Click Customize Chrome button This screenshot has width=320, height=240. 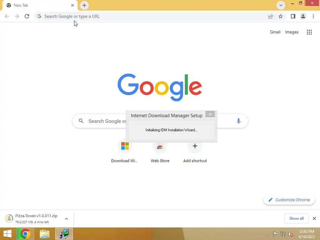pyautogui.click(x=289, y=200)
